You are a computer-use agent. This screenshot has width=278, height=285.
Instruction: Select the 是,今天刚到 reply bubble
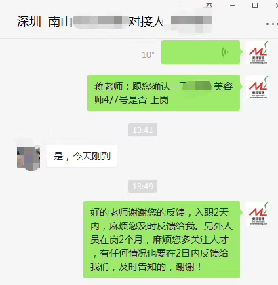82,156
